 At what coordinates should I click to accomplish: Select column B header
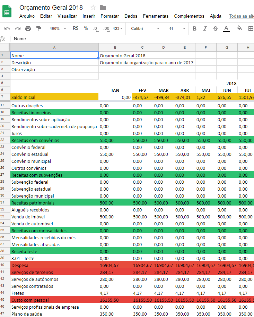tap(115, 47)
